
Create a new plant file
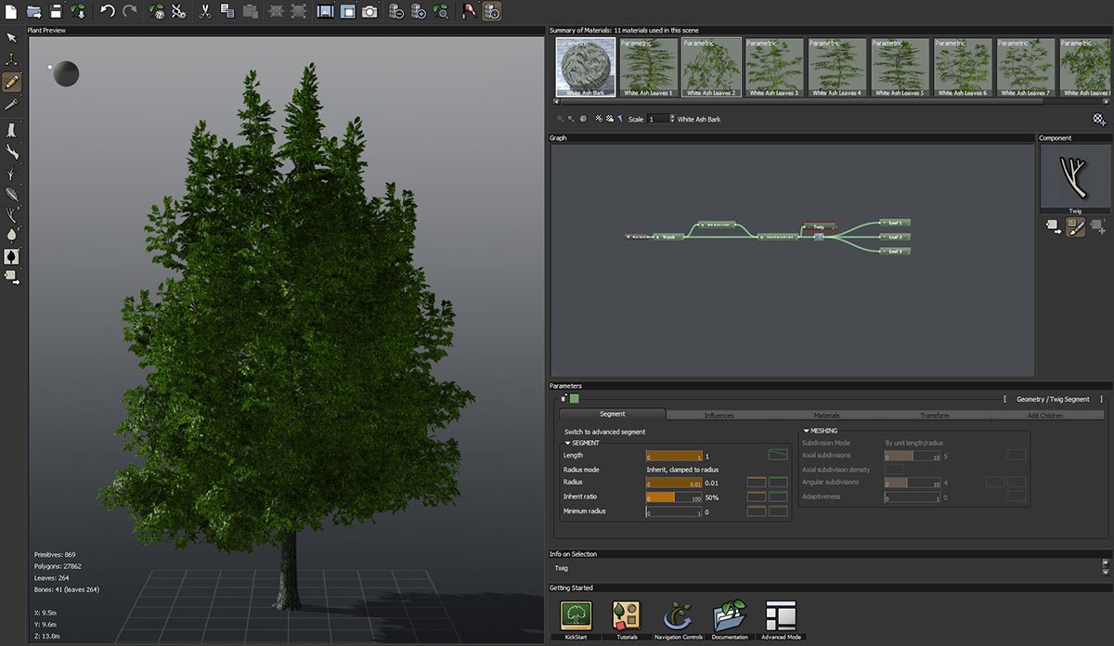click(10, 12)
